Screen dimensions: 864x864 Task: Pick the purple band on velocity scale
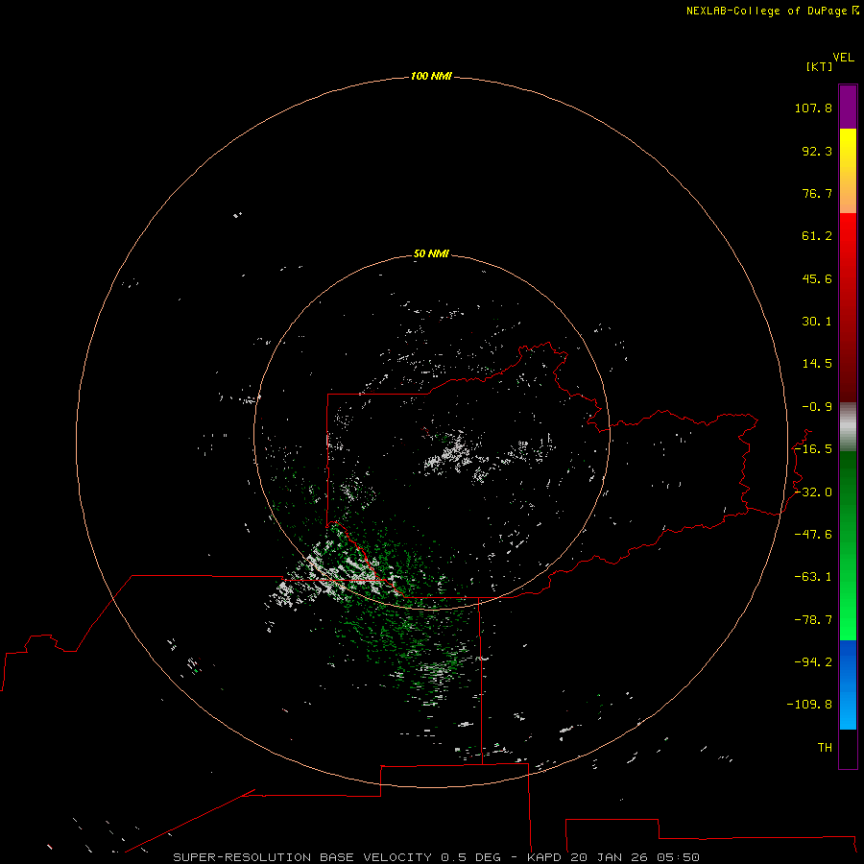pyautogui.click(x=848, y=107)
